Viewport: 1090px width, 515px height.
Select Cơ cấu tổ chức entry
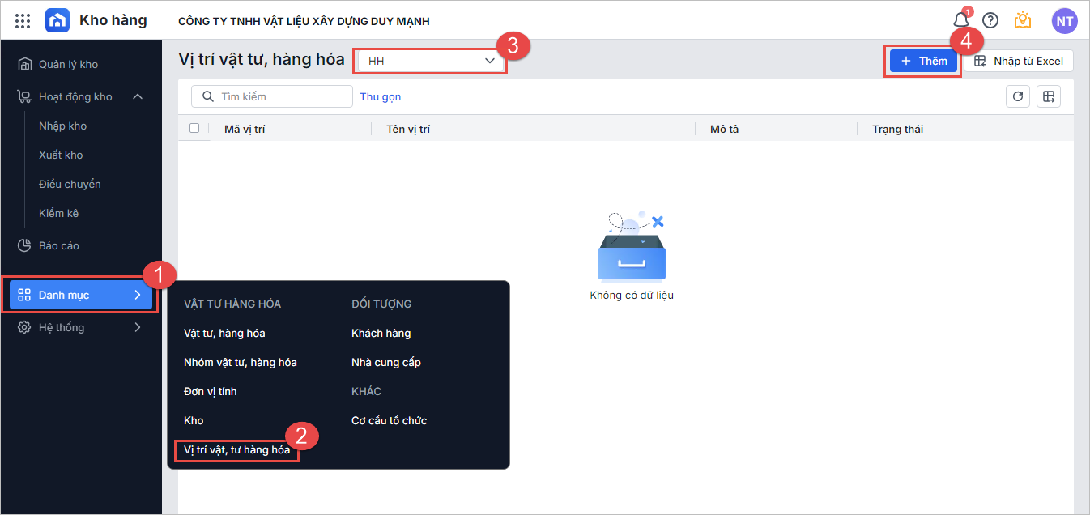click(x=389, y=420)
